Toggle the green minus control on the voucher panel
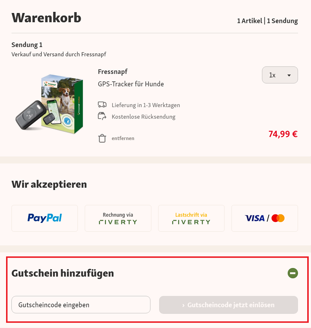Viewport: 311px width, 328px height. 292,273
